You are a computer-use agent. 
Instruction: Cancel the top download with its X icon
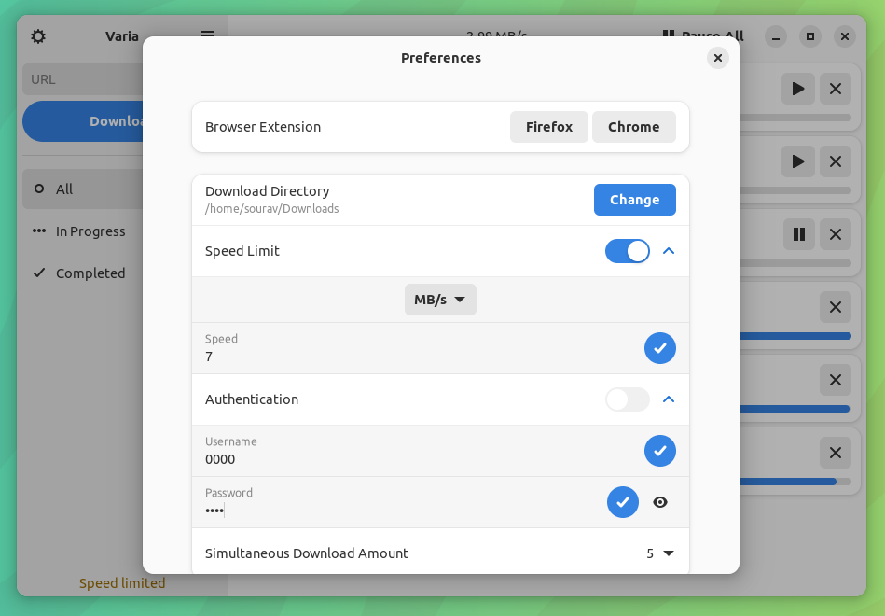pyautogui.click(x=835, y=89)
